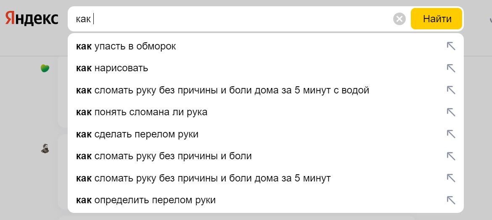The height and width of the screenshot is (220, 492).
Task: Click arrow icon beside 'как сделать перелом руки'
Action: [x=451, y=135]
